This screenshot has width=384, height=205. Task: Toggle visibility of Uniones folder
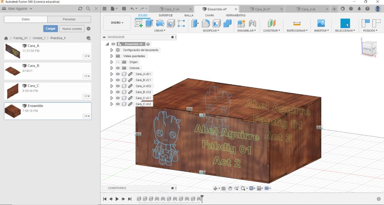(118, 68)
